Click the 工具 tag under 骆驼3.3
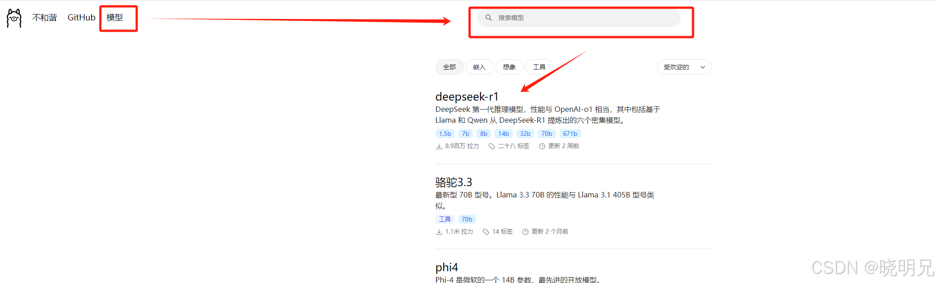The image size is (936, 283). coord(445,219)
